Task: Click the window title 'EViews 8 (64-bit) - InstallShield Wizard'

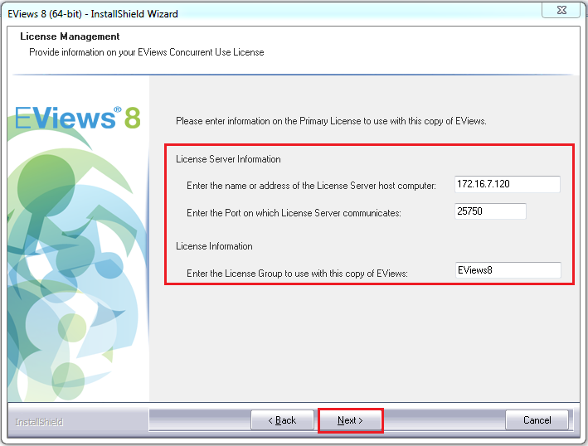Action: click(93, 14)
